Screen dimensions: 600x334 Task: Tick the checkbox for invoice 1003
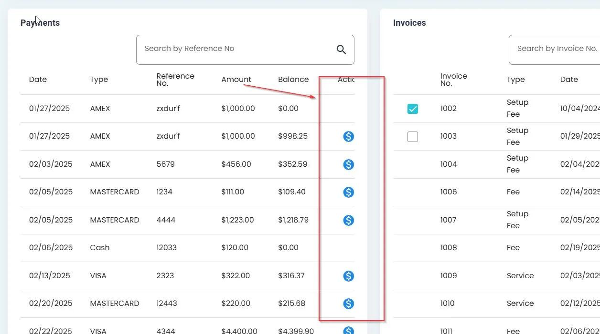(x=413, y=137)
